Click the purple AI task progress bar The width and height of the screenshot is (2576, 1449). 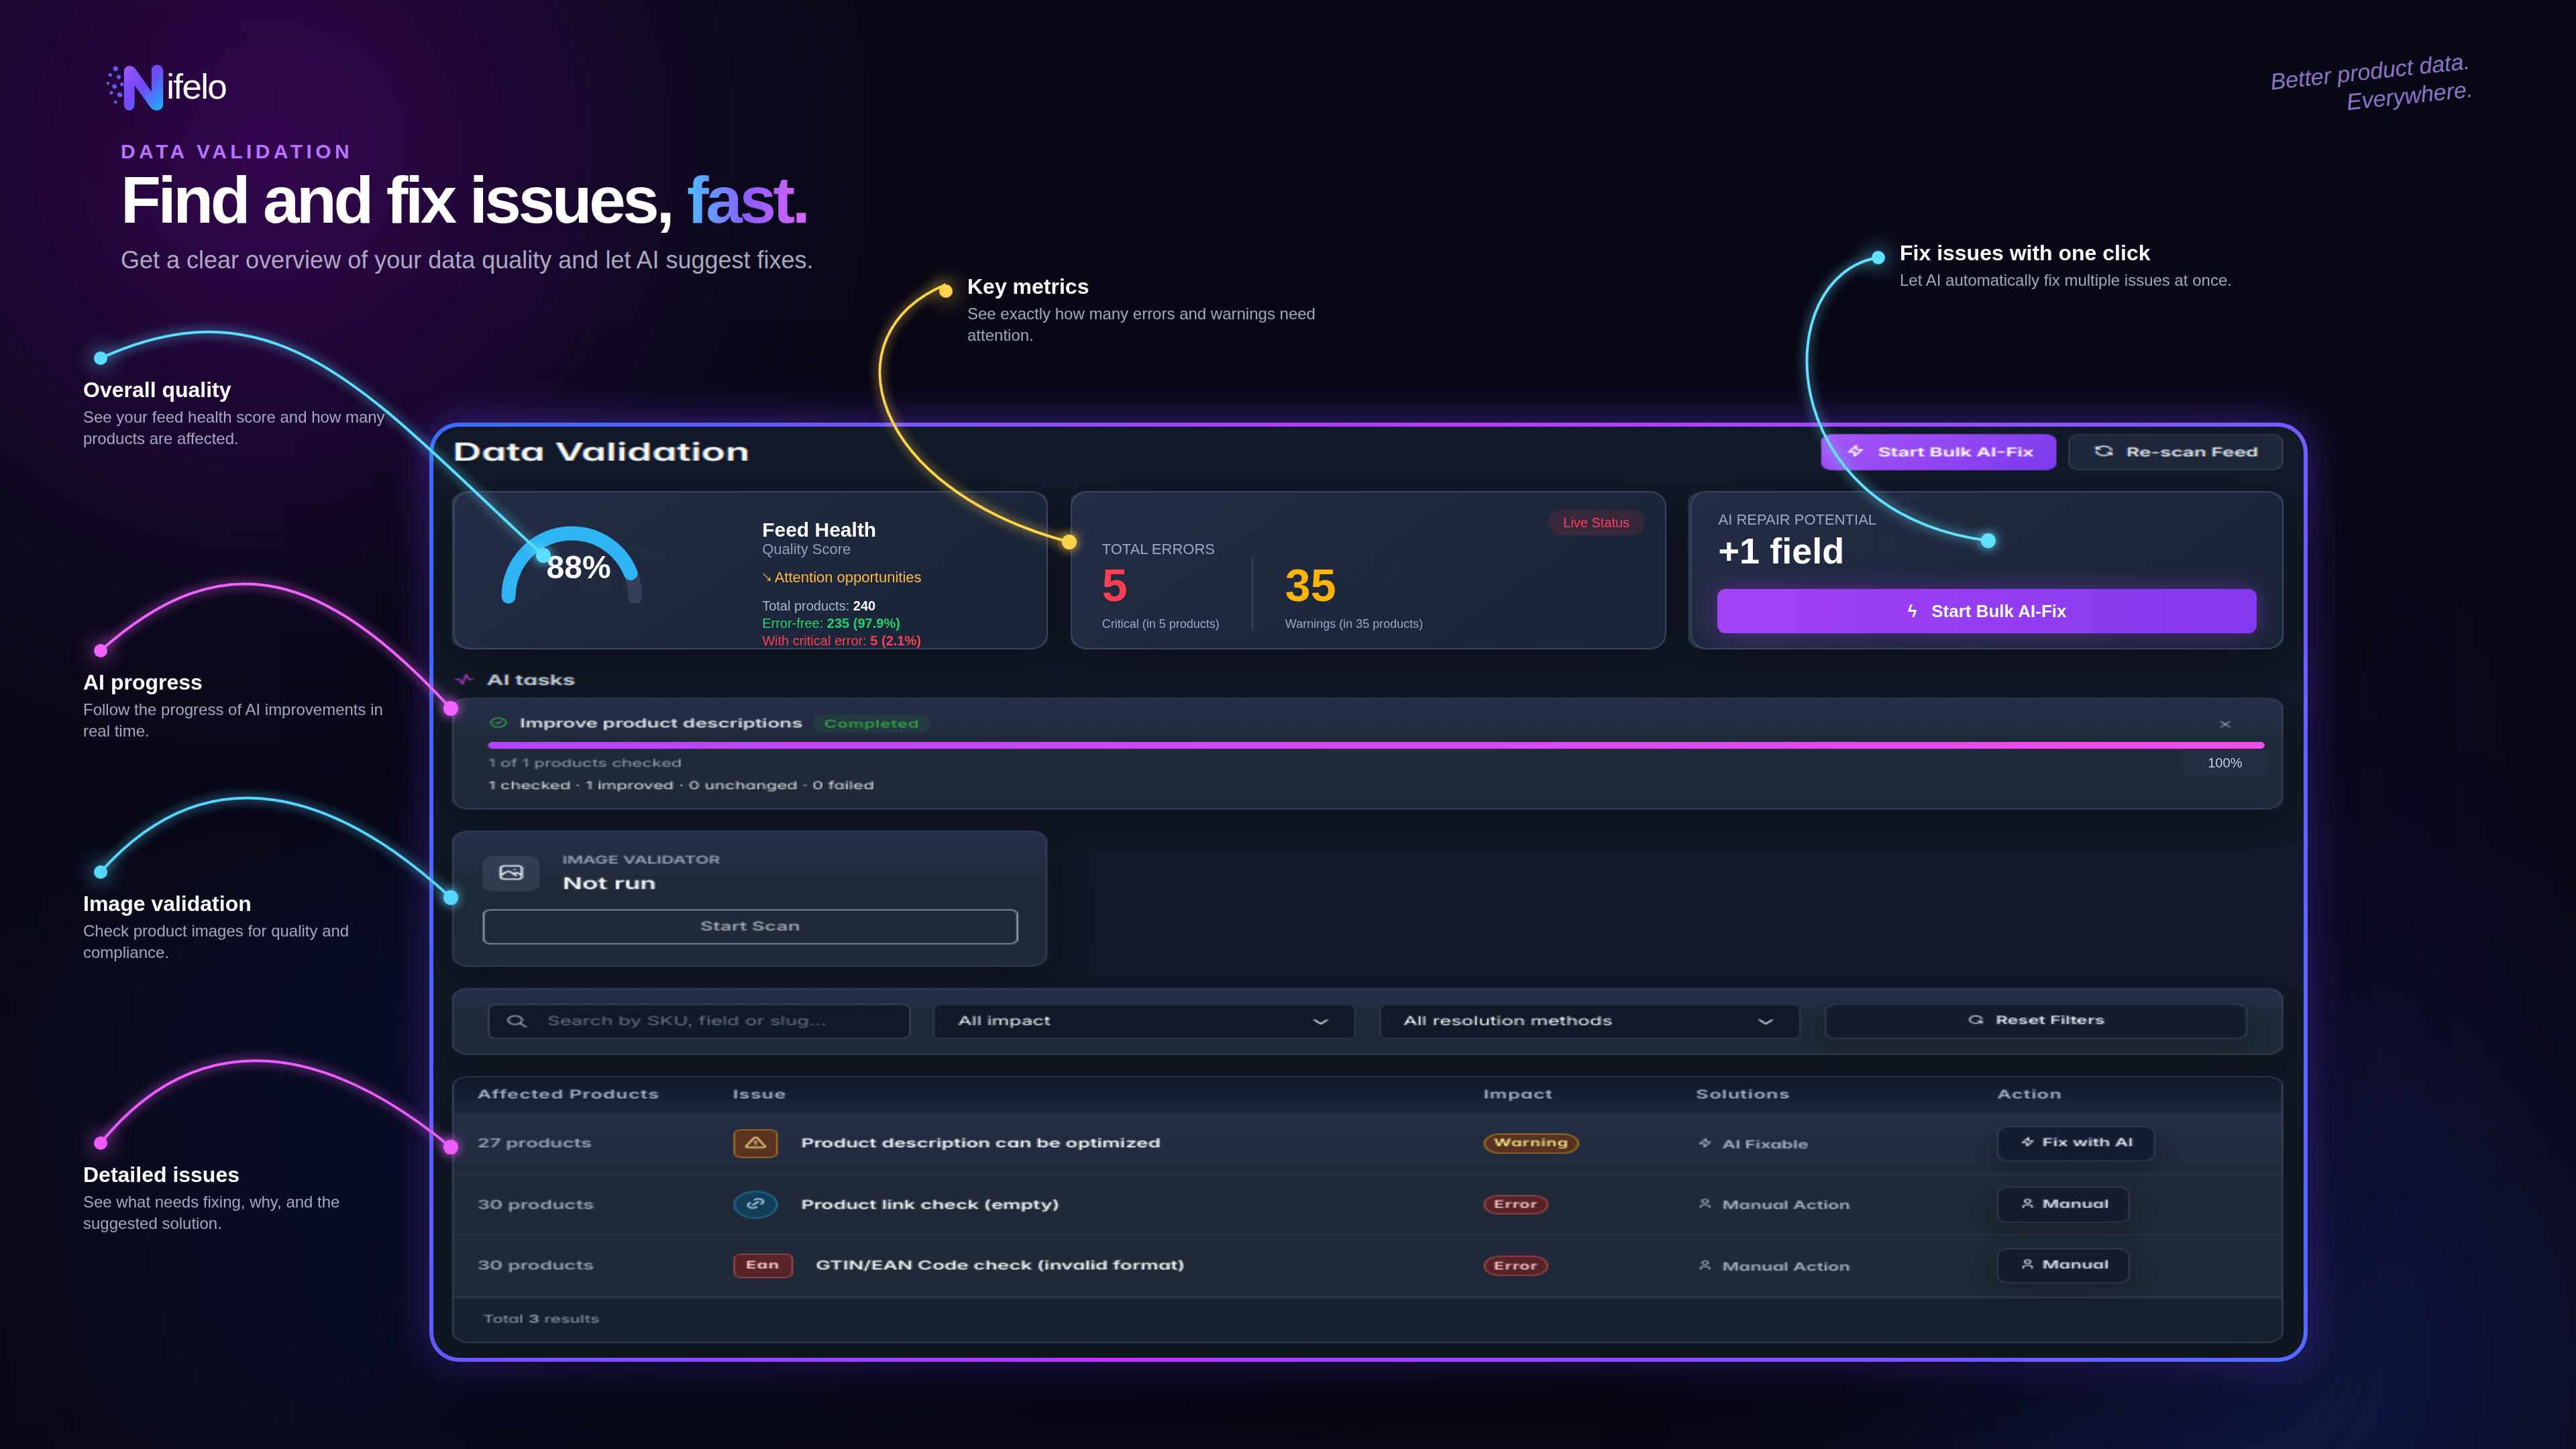pyautogui.click(x=1375, y=745)
